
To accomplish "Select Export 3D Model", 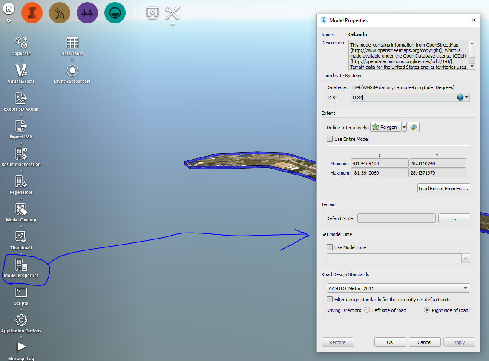I will coord(21,102).
